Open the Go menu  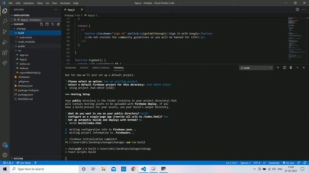(47, 3)
